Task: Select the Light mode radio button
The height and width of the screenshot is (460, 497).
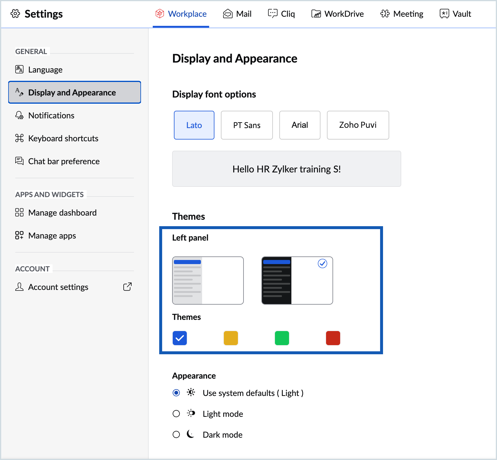Action: pos(176,414)
